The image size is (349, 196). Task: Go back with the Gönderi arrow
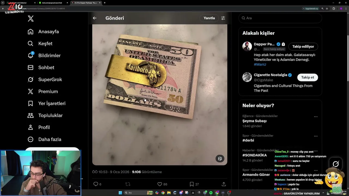[95, 18]
